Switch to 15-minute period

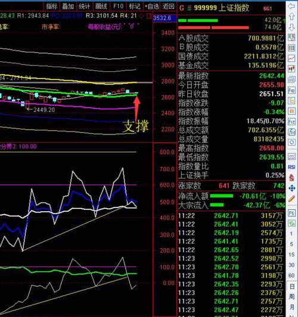pos(291,255)
